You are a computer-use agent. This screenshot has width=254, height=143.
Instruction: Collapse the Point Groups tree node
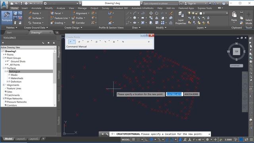click(x=4, y=58)
